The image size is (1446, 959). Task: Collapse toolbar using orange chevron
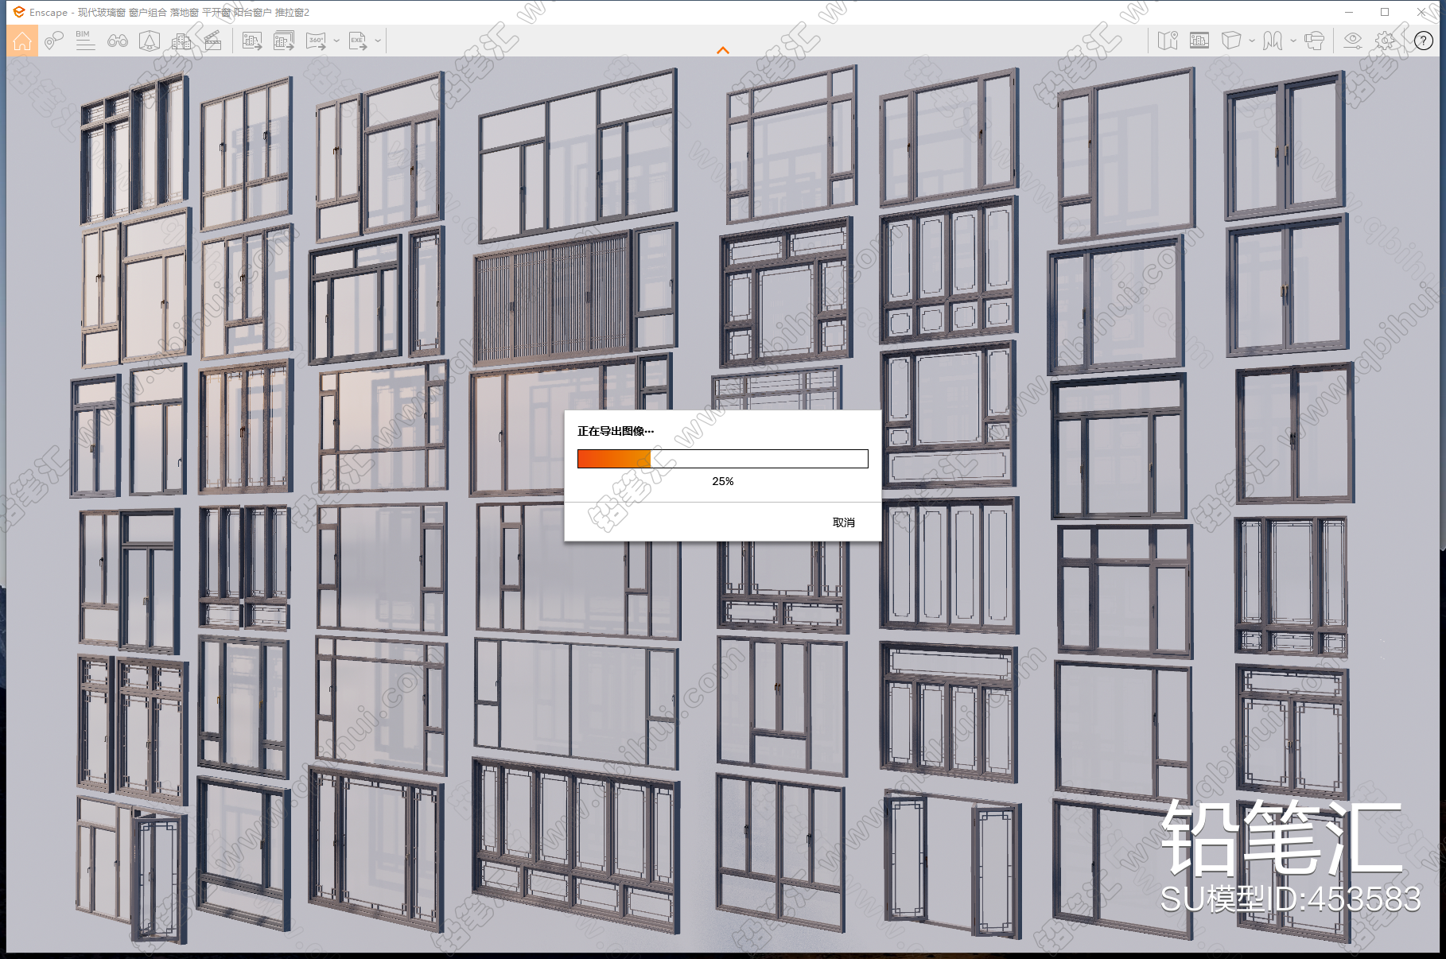coord(723,50)
